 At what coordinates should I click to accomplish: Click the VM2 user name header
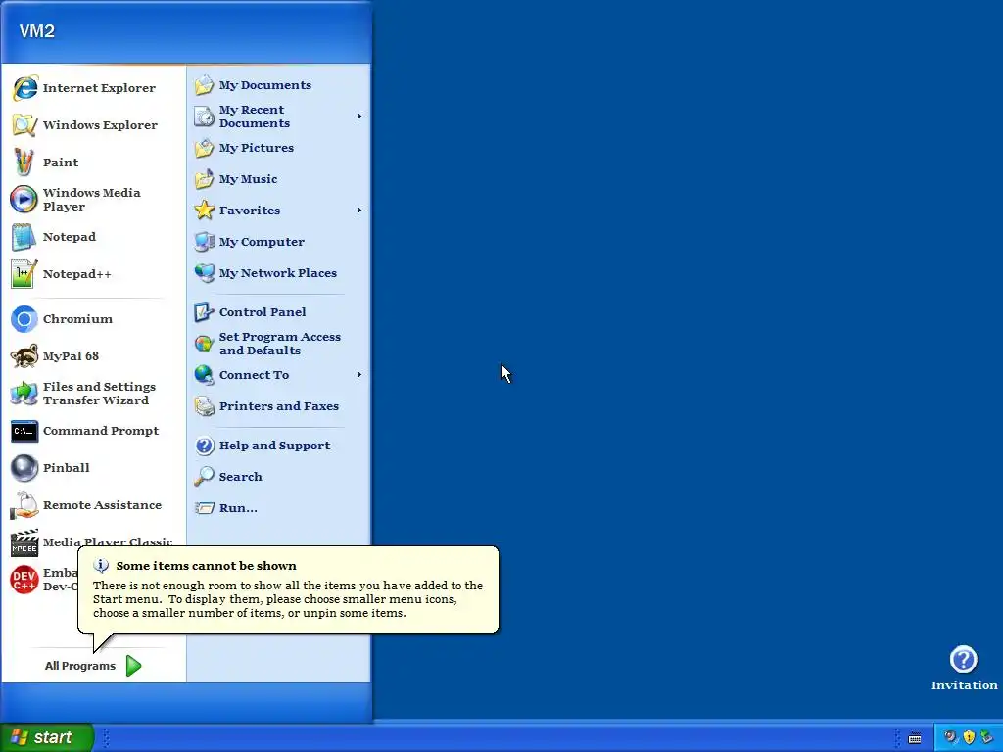tap(37, 31)
